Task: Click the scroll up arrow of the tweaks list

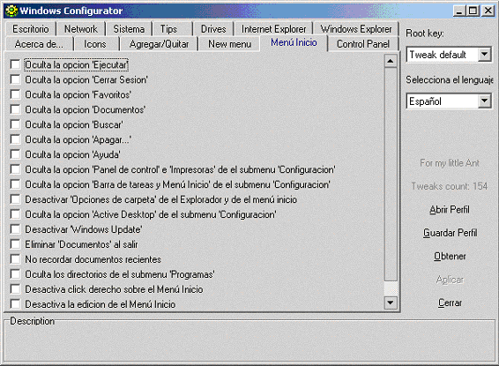Action: tap(391, 61)
